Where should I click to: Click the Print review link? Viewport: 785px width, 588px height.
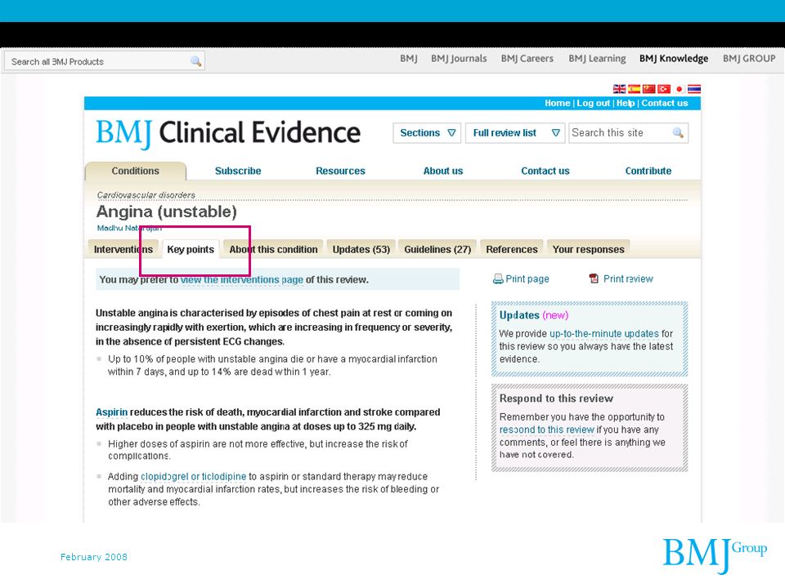(x=628, y=279)
